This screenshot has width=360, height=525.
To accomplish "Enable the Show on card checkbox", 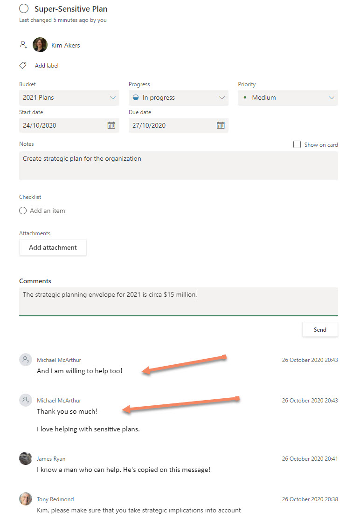I will point(297,144).
